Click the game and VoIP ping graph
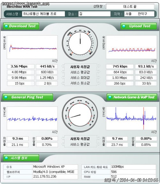The width and height of the screenshot is (160, 184). coord(132,118)
